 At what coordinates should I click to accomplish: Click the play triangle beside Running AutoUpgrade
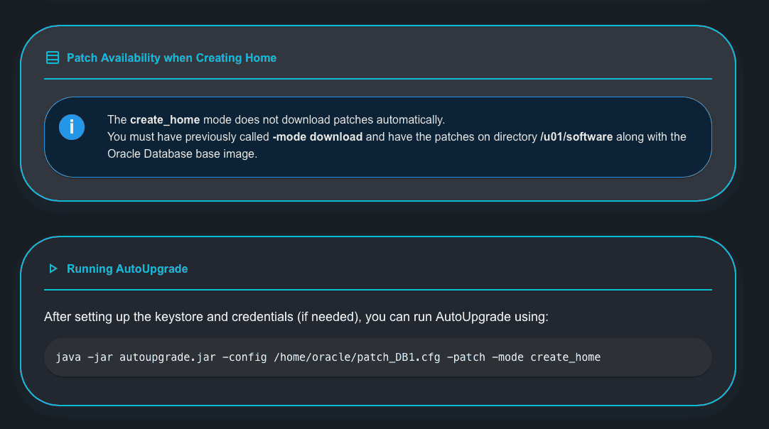click(52, 268)
